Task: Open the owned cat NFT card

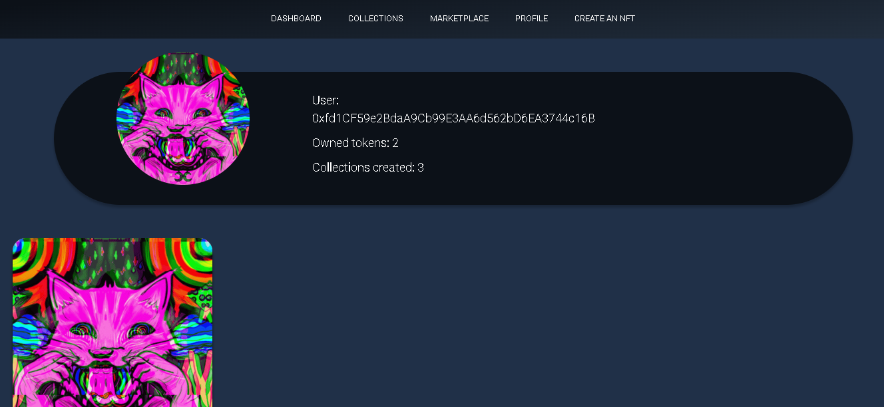Action: (112, 323)
